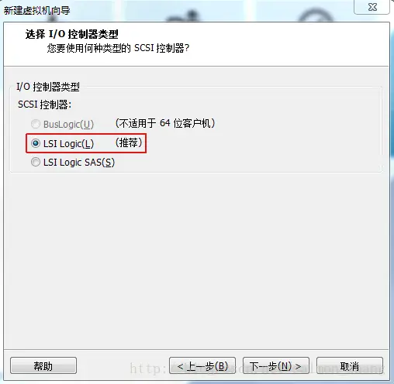The height and width of the screenshot is (384, 394).
Task: Click the (推荐) recommended note
Action: click(129, 142)
